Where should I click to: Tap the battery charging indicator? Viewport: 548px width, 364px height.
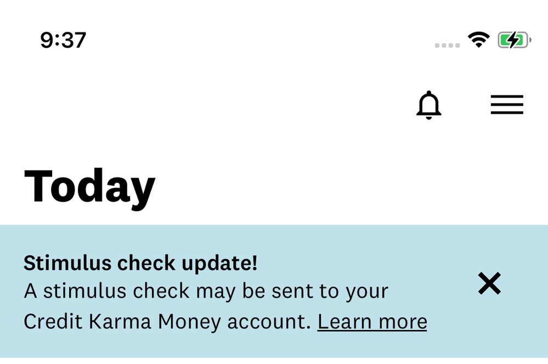[x=514, y=40]
